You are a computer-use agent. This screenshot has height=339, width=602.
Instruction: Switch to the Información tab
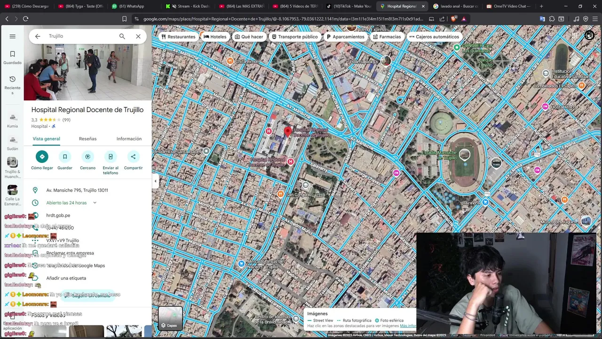click(x=129, y=139)
